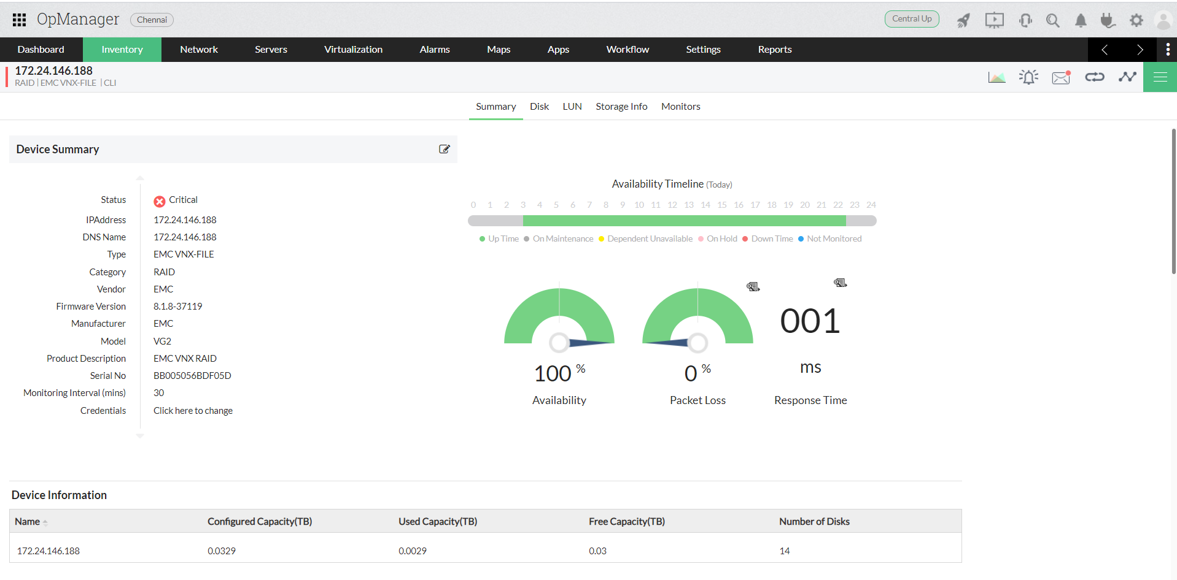Click the icon above Response Time value

coord(841,283)
